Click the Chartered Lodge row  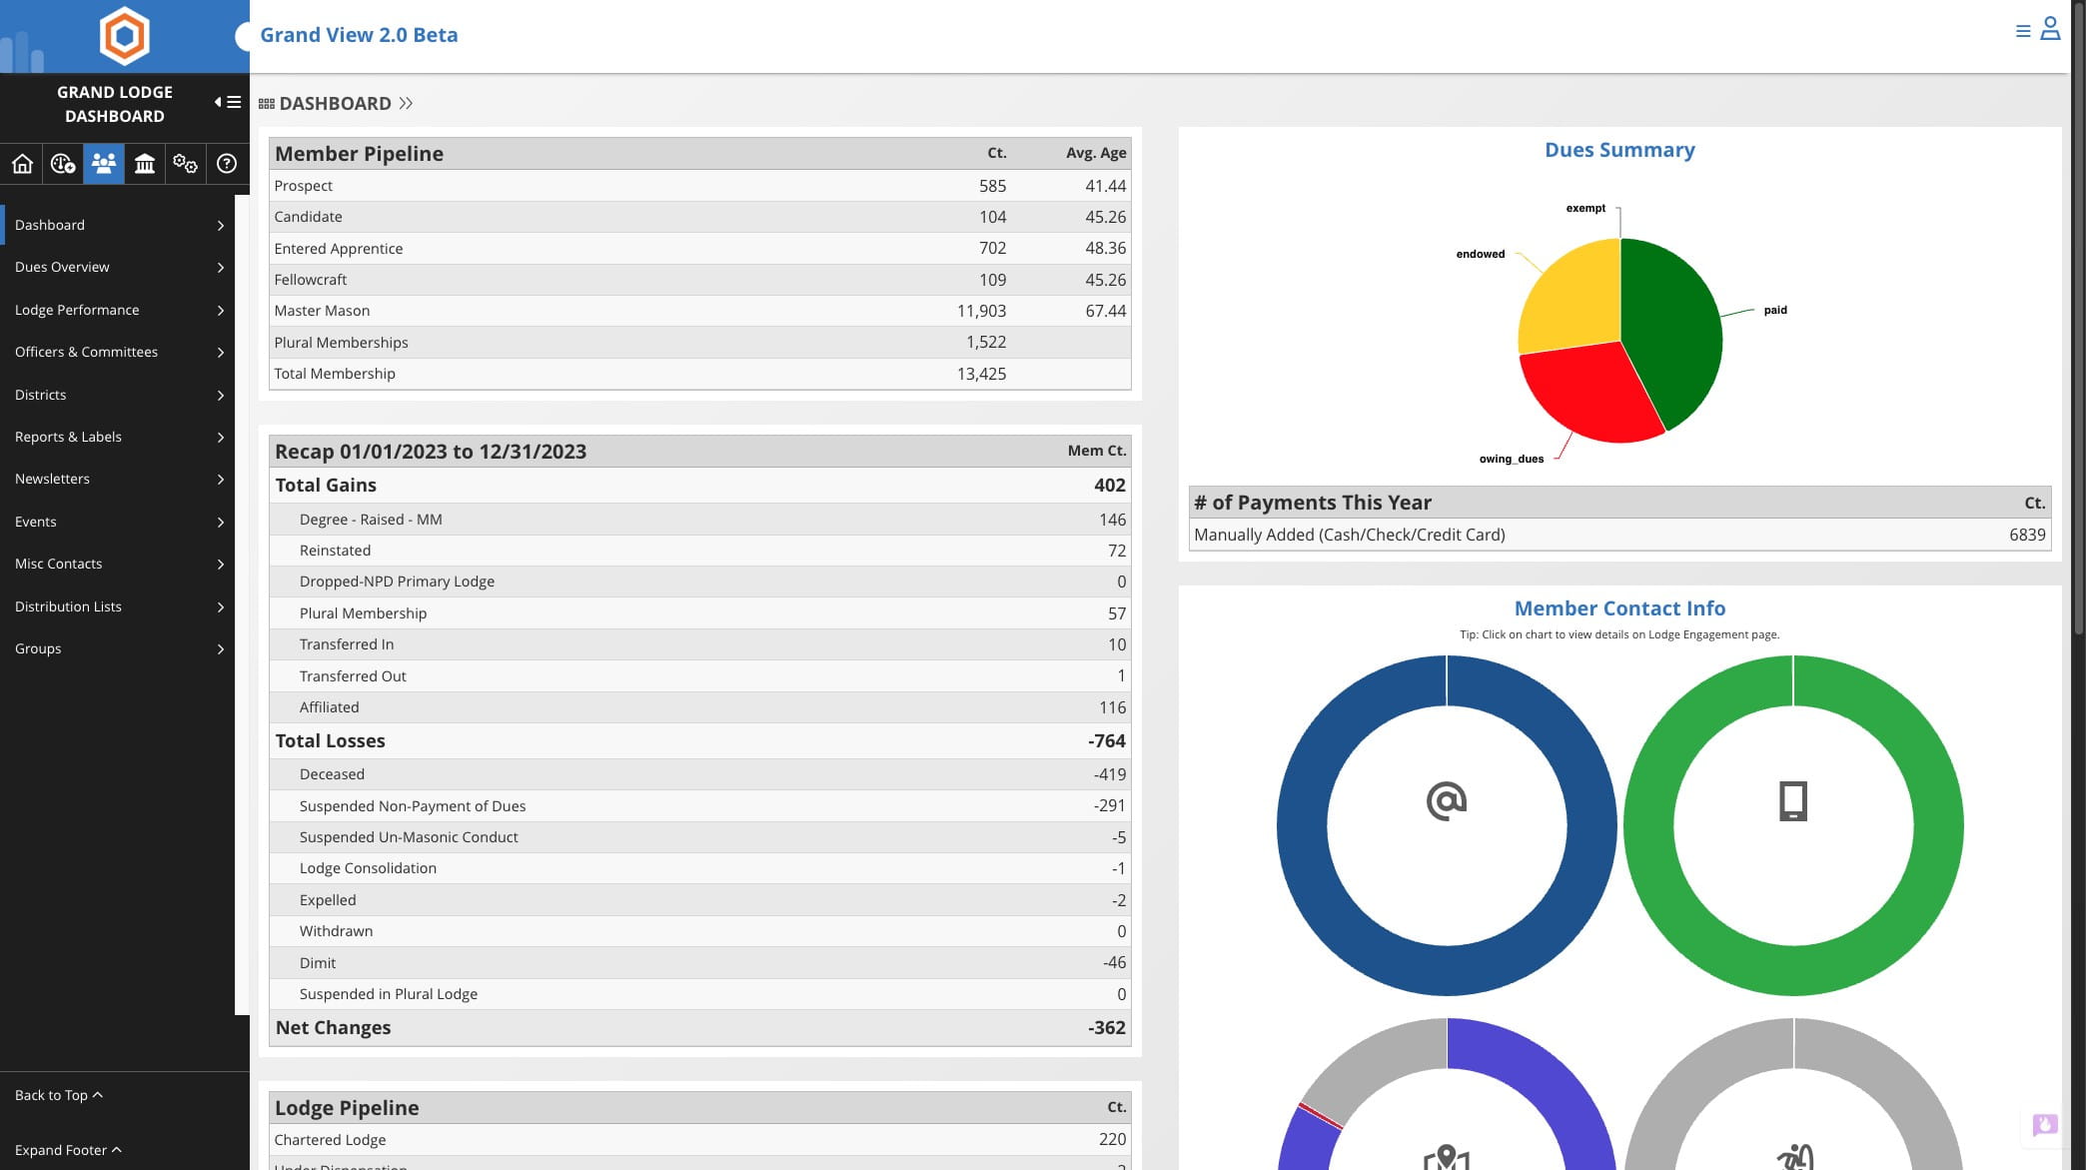699,1140
